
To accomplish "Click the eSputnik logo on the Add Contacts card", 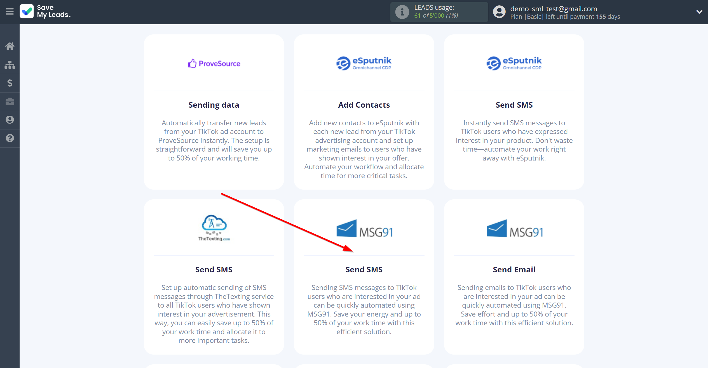I will click(364, 63).
